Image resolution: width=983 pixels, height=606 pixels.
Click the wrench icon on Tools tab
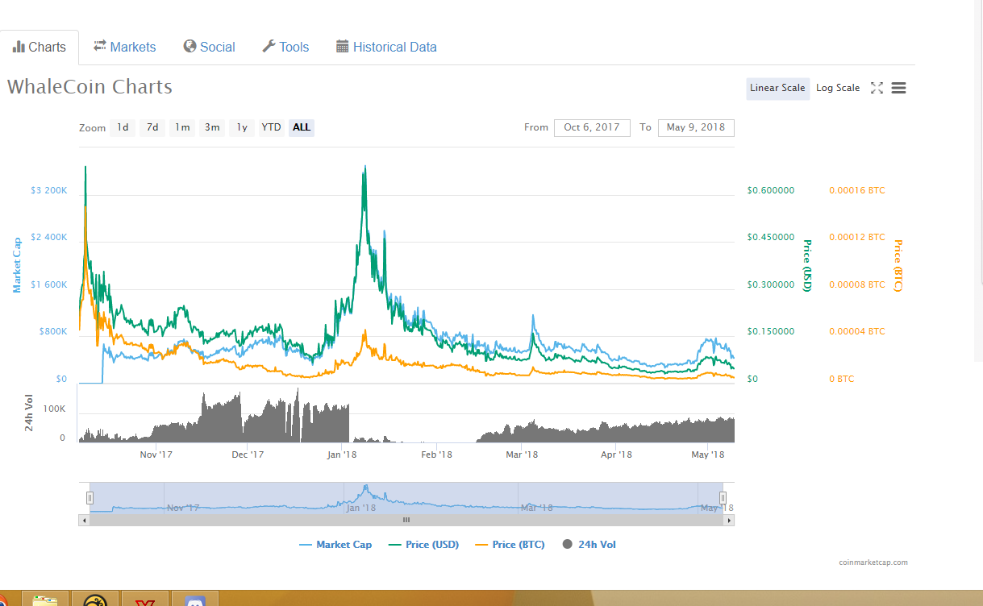click(x=269, y=46)
